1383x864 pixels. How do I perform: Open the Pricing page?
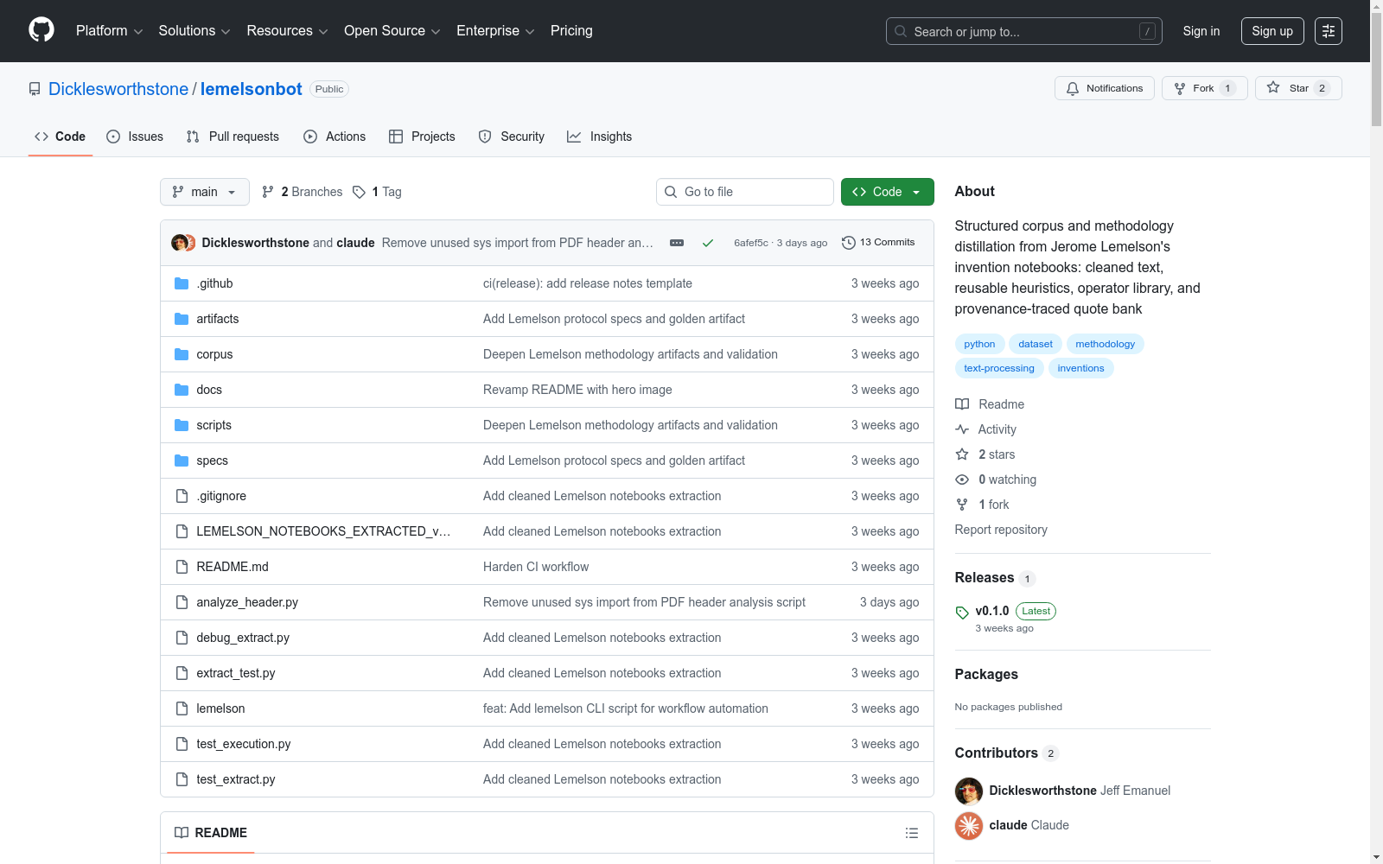click(571, 31)
